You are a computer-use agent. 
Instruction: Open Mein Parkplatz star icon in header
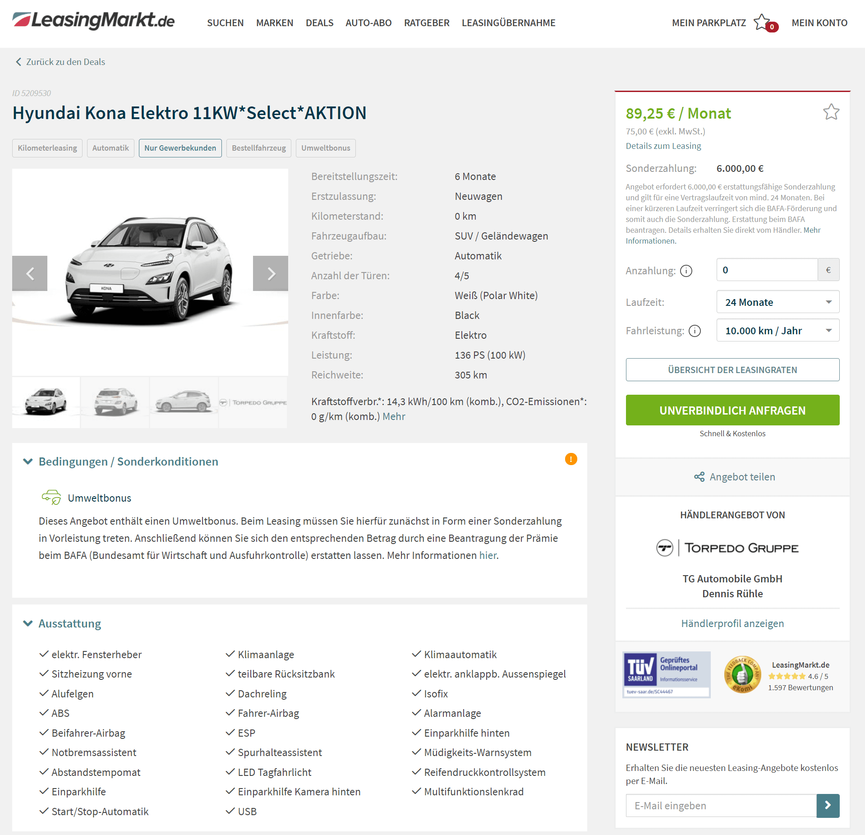pyautogui.click(x=762, y=23)
